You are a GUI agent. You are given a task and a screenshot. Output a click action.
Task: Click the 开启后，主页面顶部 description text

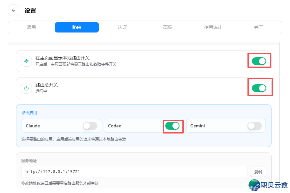(76, 64)
